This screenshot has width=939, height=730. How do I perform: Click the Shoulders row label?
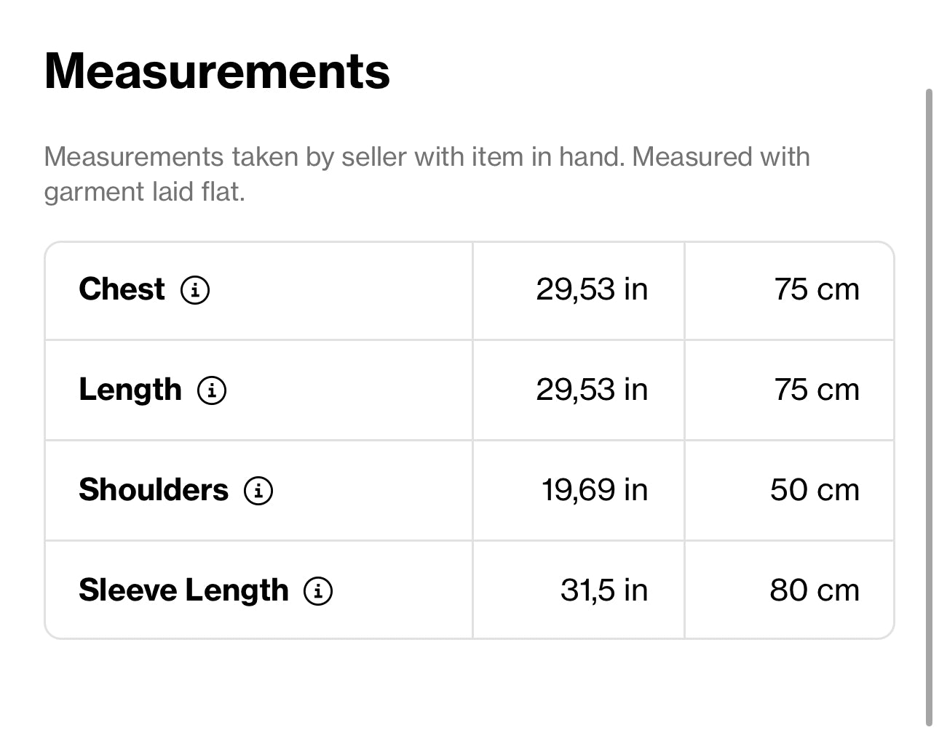(x=154, y=490)
